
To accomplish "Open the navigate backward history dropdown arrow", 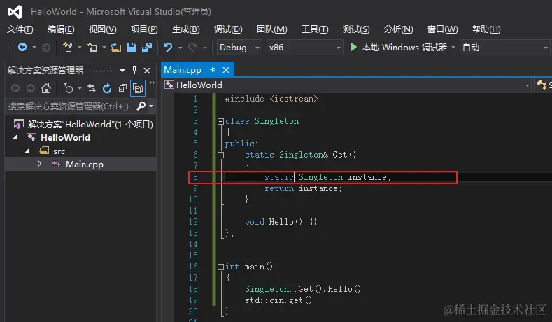I will click(x=34, y=47).
